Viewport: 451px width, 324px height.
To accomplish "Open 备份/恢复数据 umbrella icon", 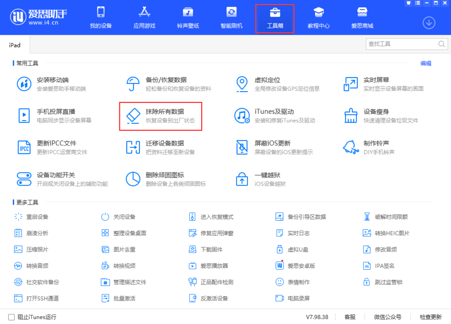I will tap(133, 84).
